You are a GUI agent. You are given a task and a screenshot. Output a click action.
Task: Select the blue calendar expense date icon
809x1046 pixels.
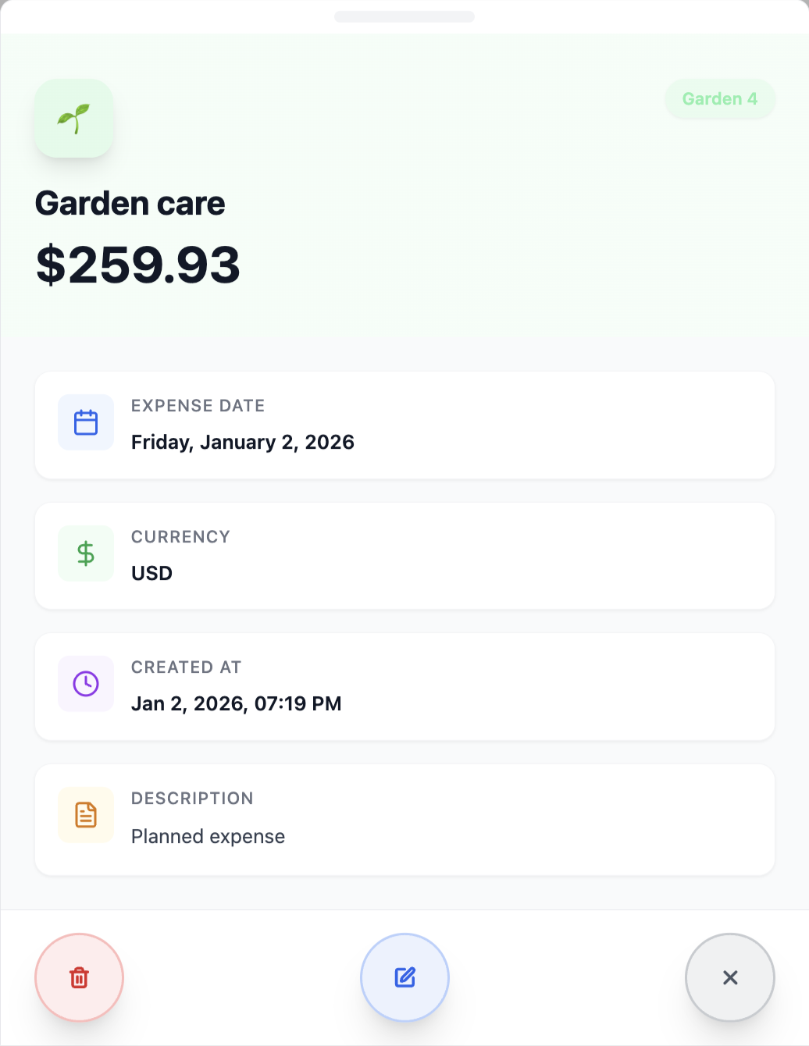click(x=85, y=422)
